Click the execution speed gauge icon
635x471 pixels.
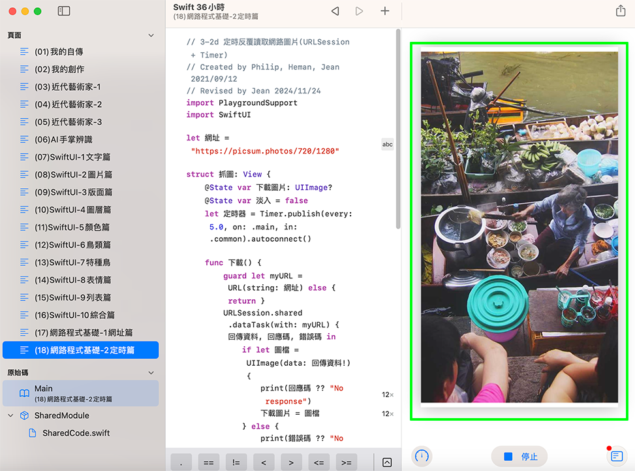(422, 456)
